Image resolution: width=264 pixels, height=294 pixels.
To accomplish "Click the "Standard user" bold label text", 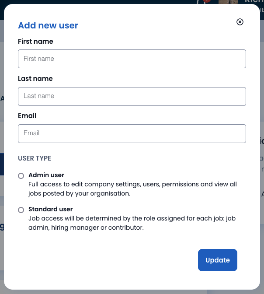I will pos(50,209).
